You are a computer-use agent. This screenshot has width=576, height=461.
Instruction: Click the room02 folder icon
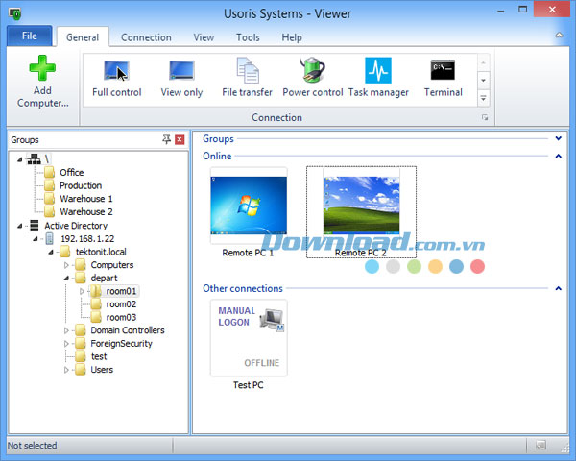tap(96, 304)
